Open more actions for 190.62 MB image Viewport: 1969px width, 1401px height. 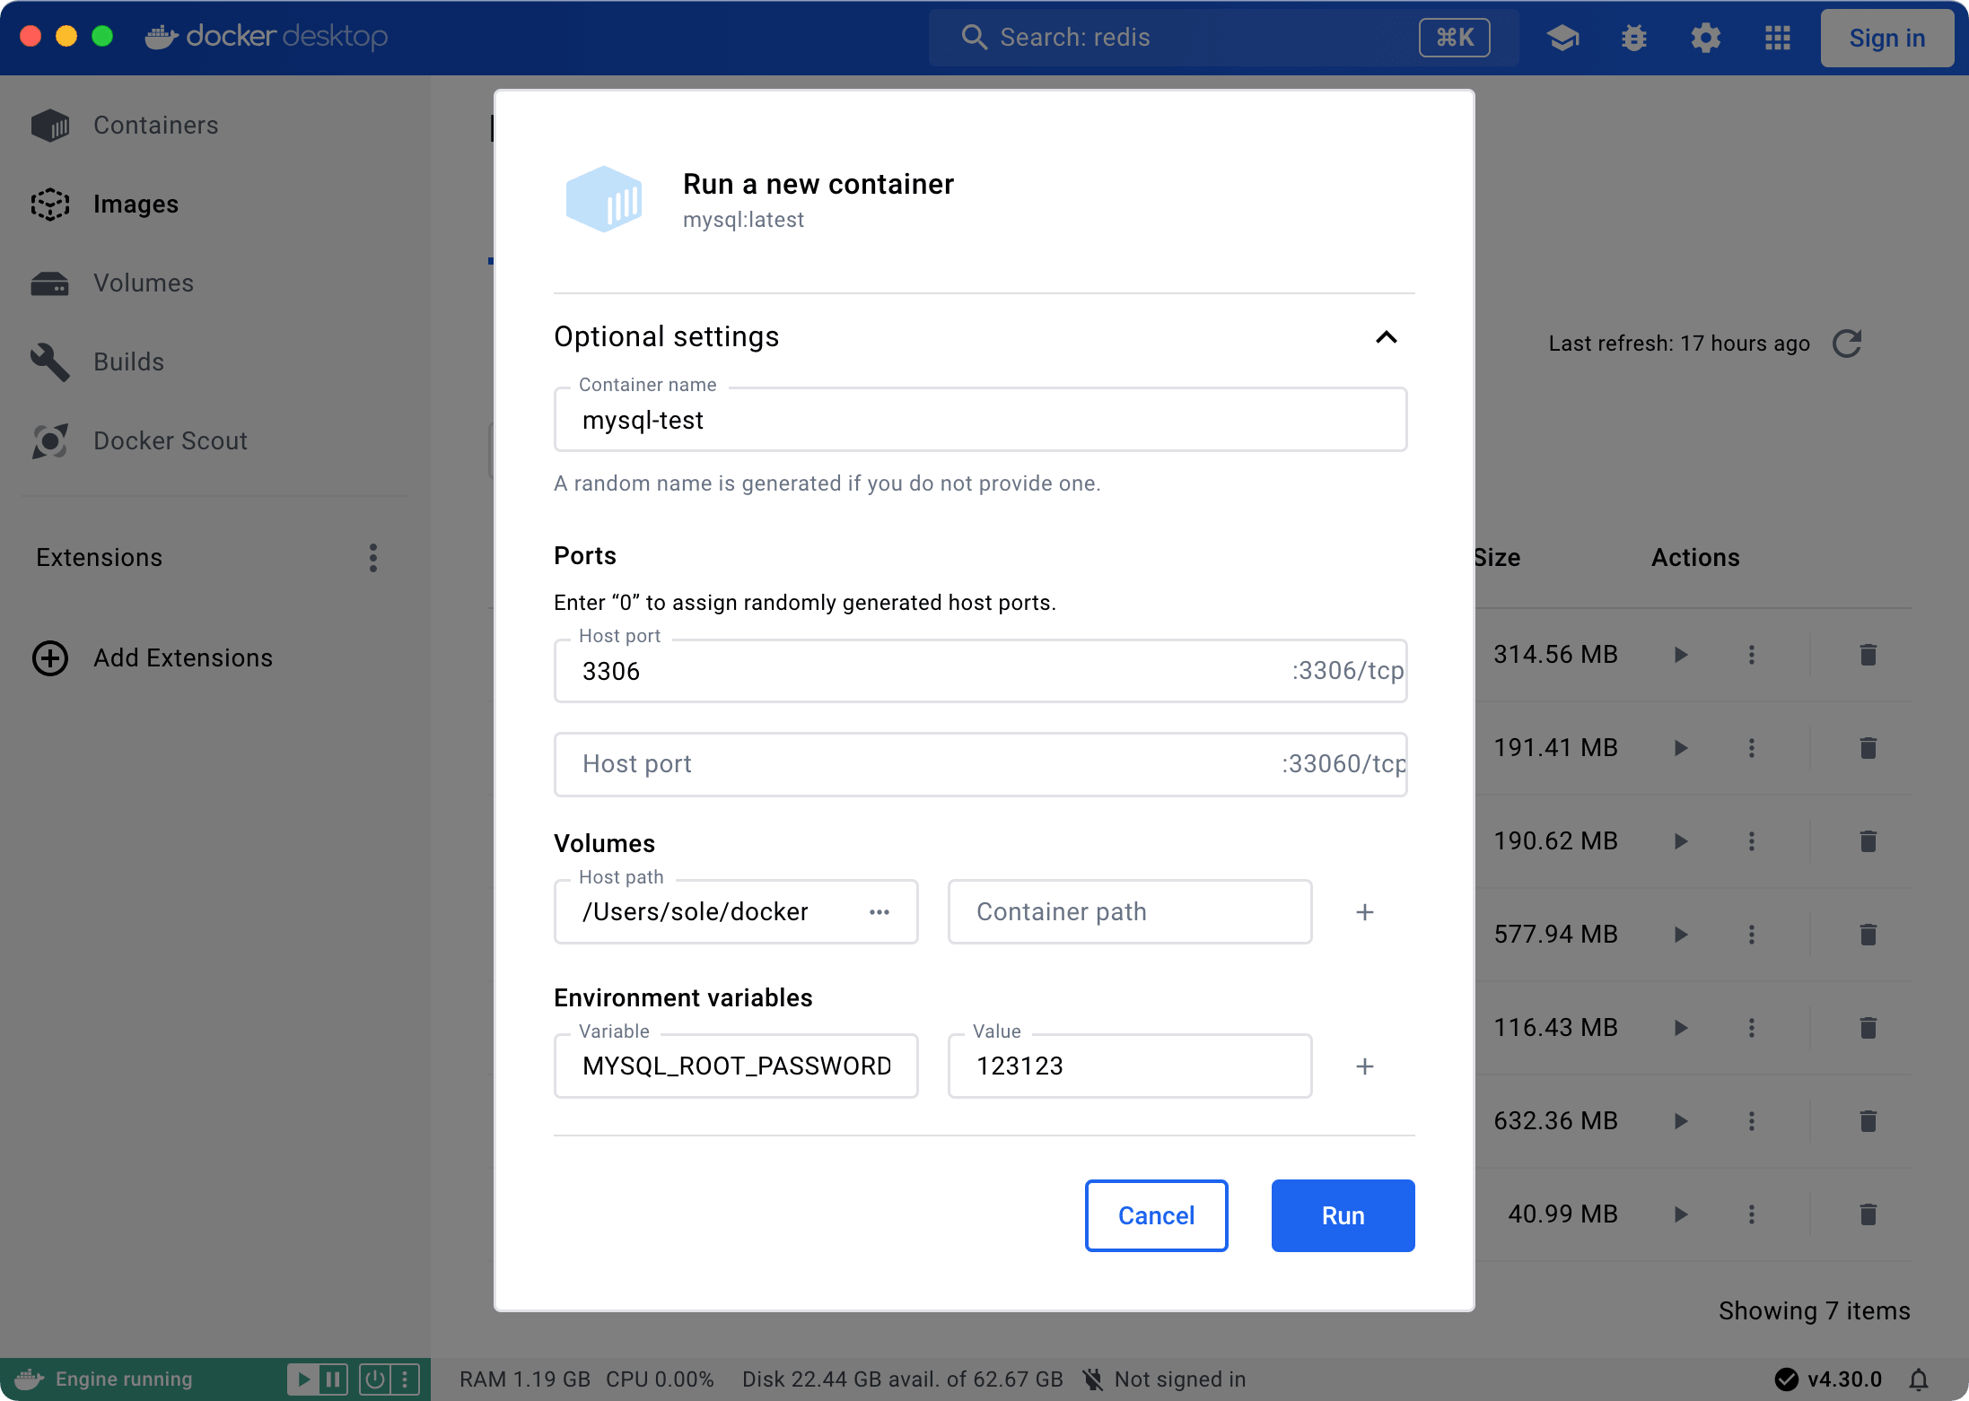[x=1752, y=841]
